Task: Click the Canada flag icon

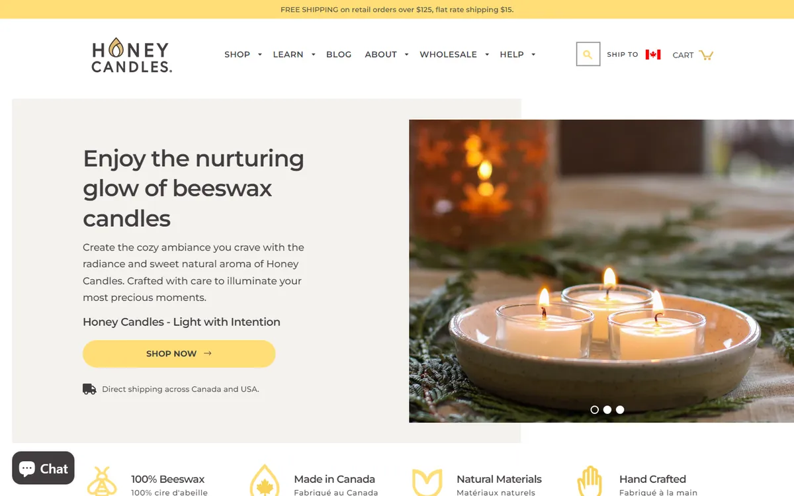Action: (x=653, y=54)
